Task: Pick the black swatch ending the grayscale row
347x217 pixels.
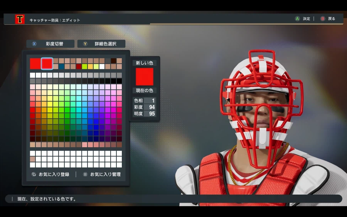Action: coord(119,81)
